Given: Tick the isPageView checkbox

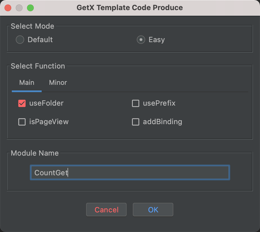Looking at the screenshot, I should tap(22, 122).
